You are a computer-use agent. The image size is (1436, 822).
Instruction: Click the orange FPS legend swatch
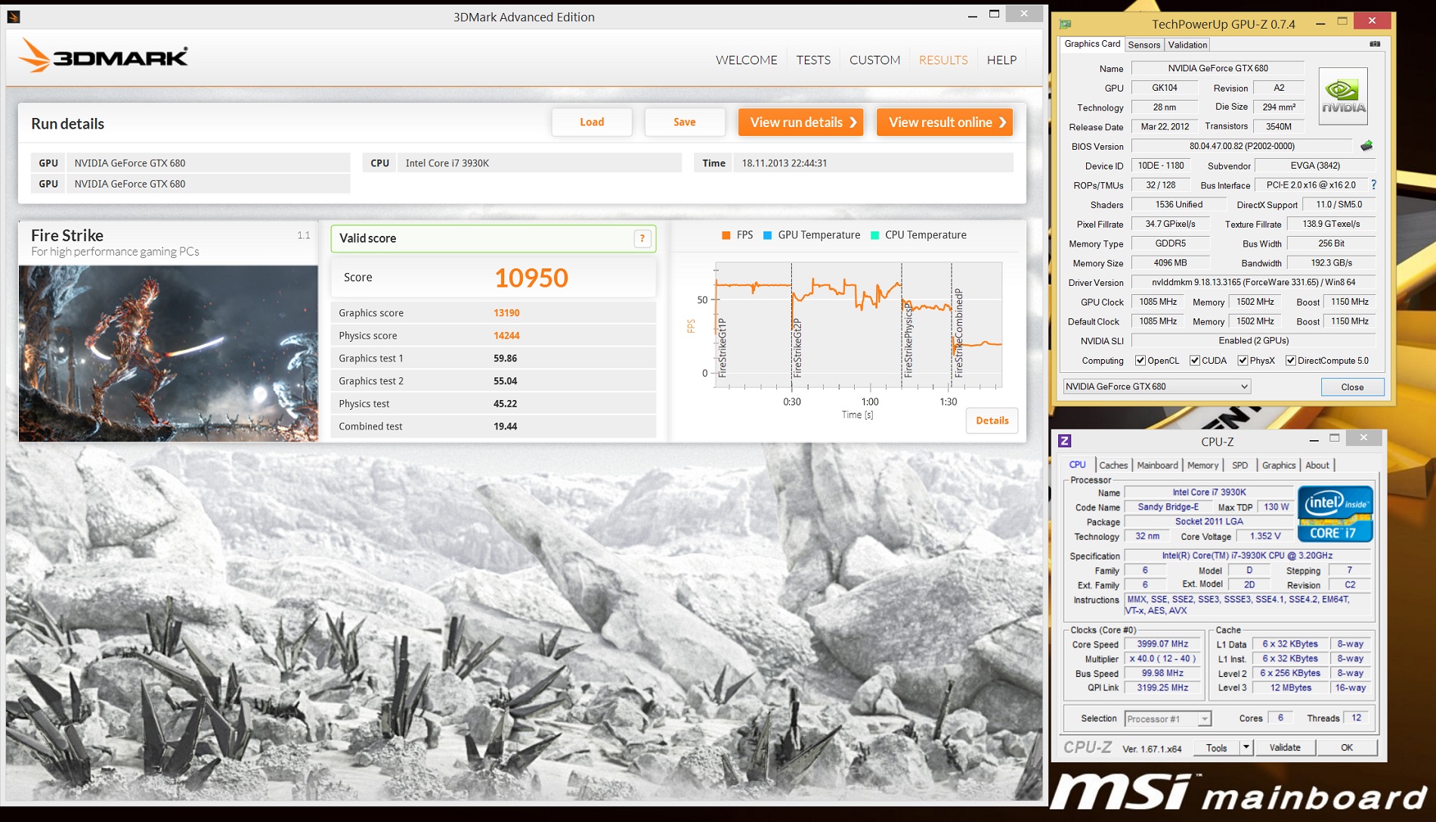pyautogui.click(x=726, y=235)
